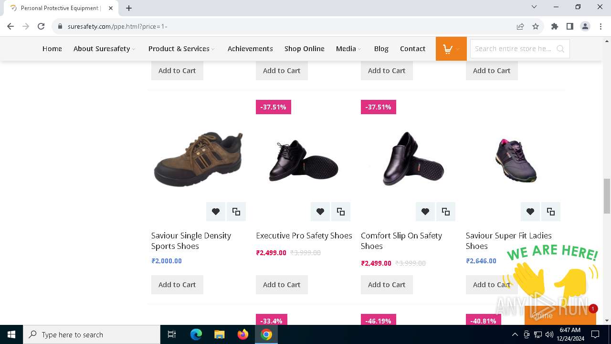Add Saviour Single Density Sports Shoes to wishlist
Screen dimensions: 611x344
[x=216, y=212]
